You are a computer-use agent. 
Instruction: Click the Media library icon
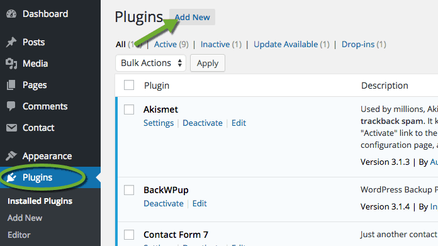[11, 64]
